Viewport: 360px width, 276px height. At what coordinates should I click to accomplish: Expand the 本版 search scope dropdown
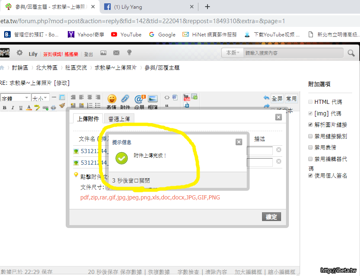232,53
